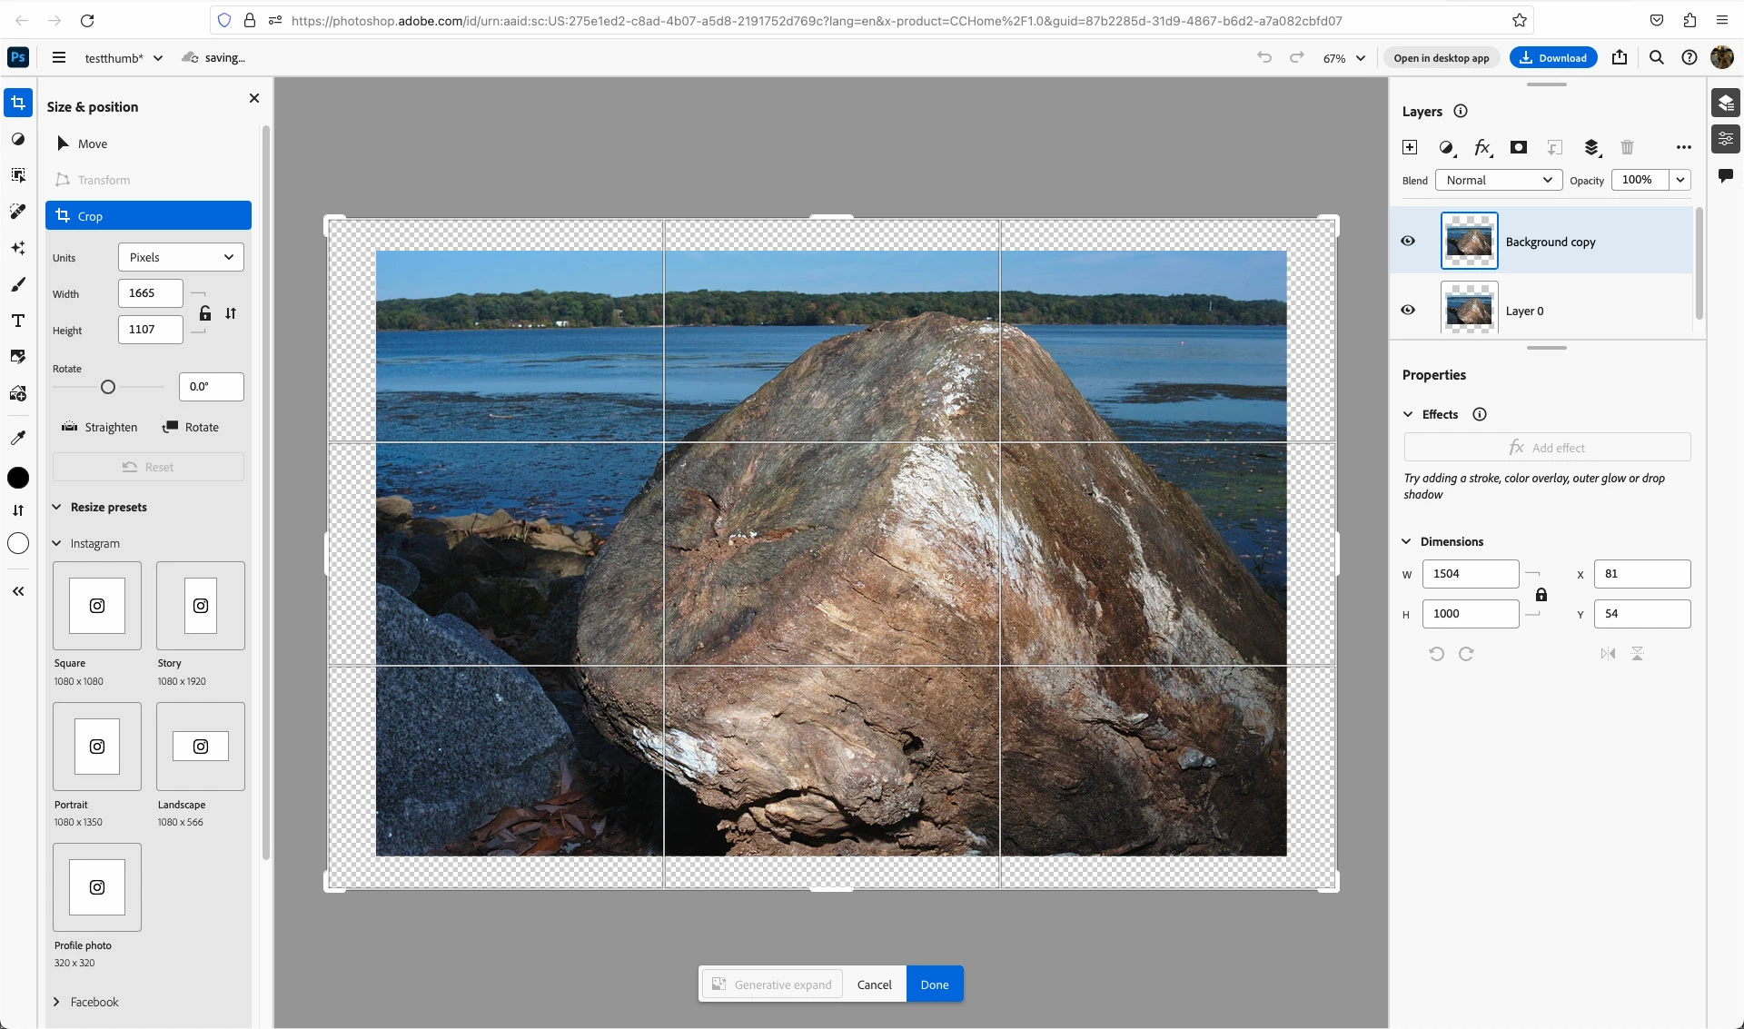The image size is (1744, 1029).
Task: Hide the Background copy layer
Action: [x=1408, y=241]
